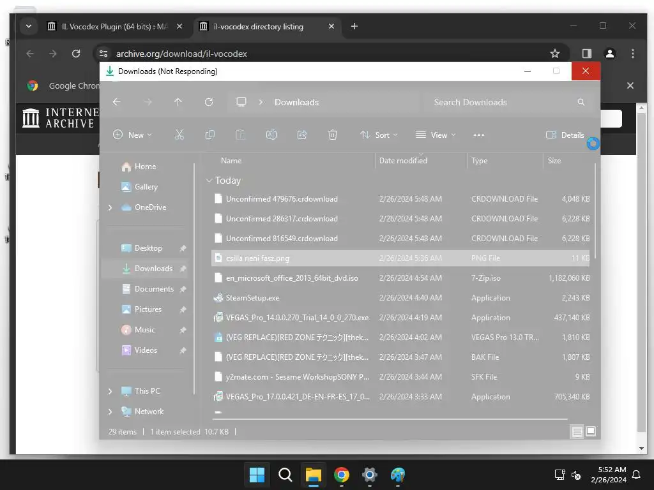Select Unconfirmed 479676.crdownload file

400,199
